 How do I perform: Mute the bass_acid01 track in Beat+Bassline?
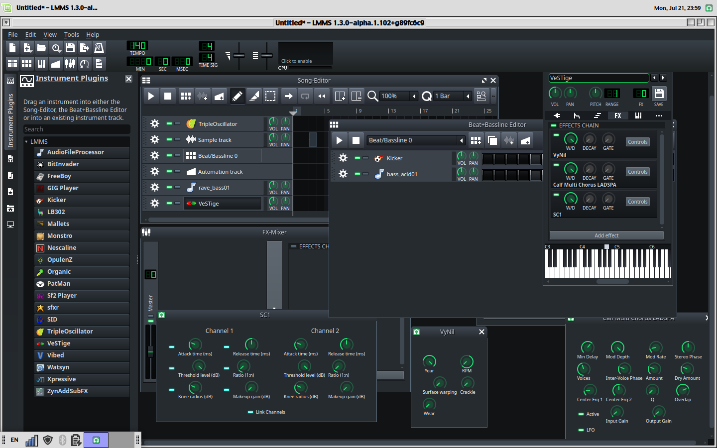pos(358,174)
